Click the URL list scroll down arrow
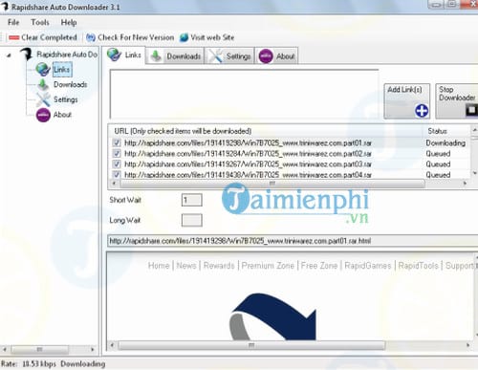The width and height of the screenshot is (478, 370). point(474,173)
